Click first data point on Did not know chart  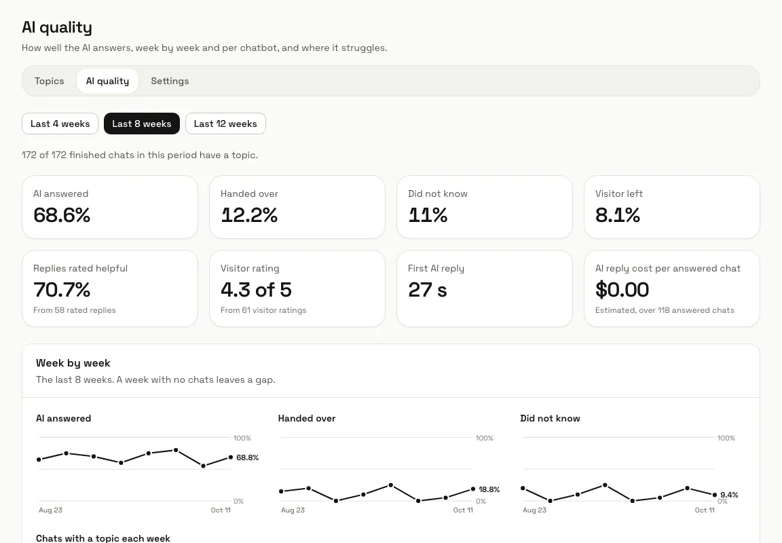tap(523, 488)
